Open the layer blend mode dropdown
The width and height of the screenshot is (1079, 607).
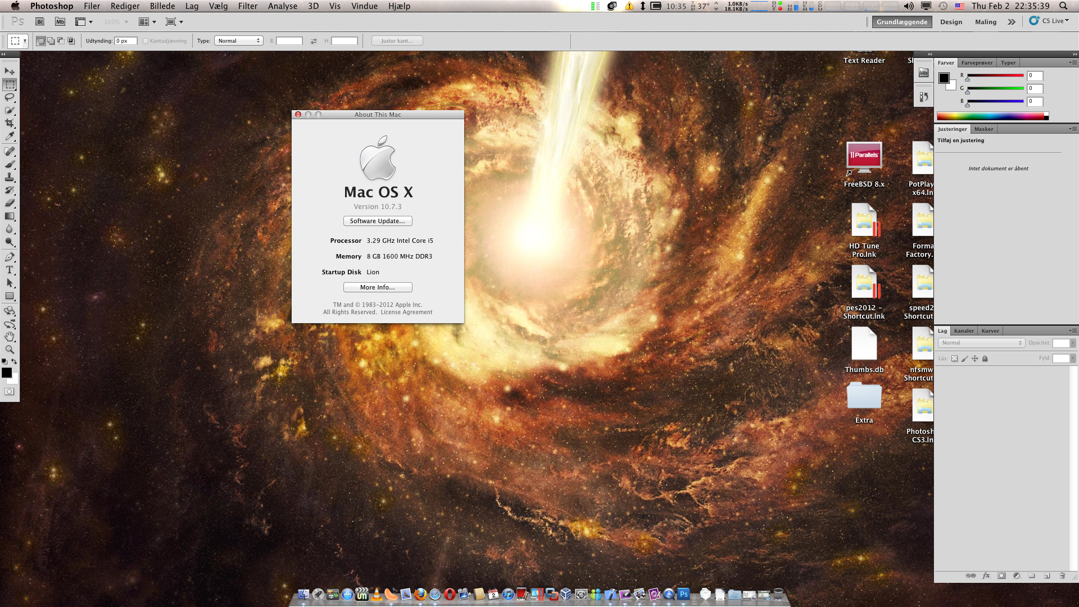[x=981, y=343]
